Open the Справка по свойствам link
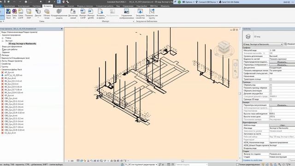 [x=253, y=160]
